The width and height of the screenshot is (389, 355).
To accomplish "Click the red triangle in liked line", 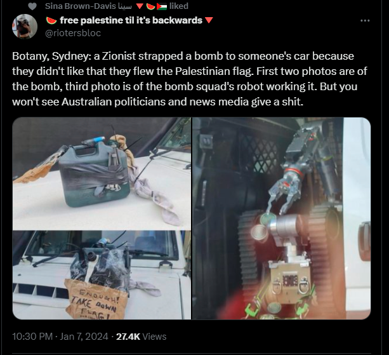I will click(x=140, y=6).
